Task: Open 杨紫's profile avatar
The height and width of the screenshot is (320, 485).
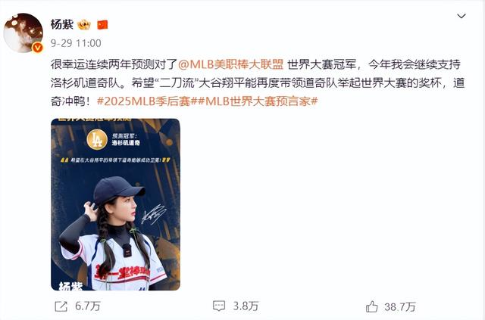Action: (23, 33)
